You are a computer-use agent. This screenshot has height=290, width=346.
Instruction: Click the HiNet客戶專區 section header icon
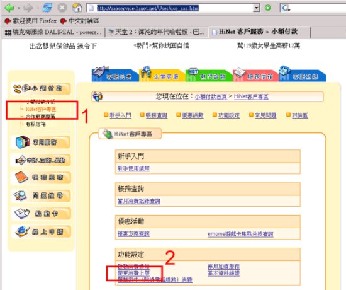tap(108, 134)
